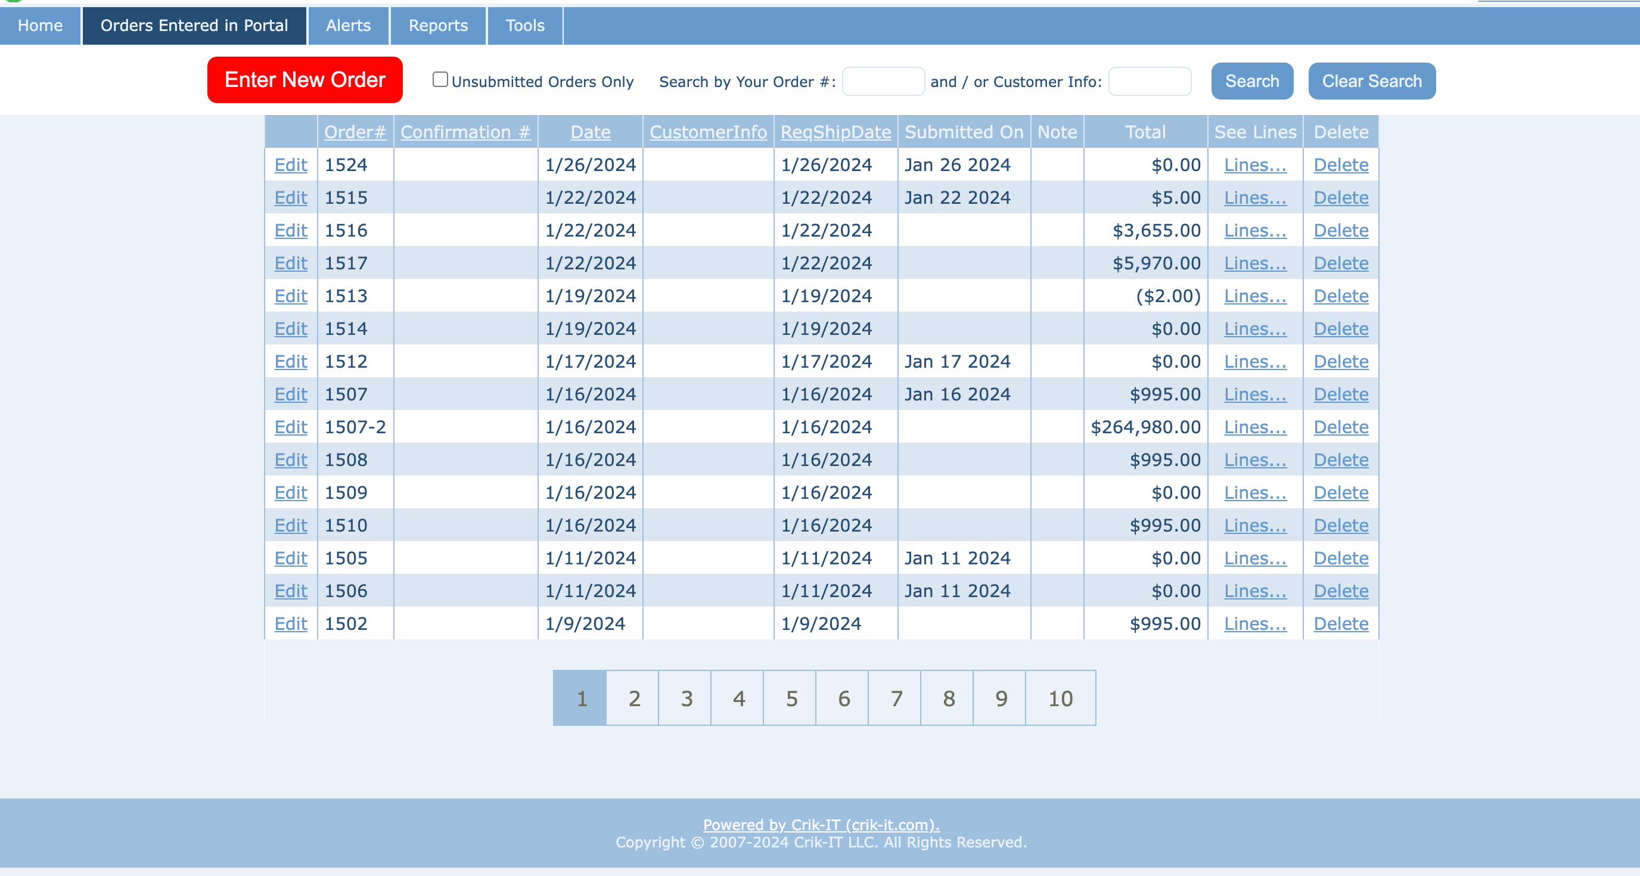Sort by the ReqShipDate column header

click(x=835, y=132)
